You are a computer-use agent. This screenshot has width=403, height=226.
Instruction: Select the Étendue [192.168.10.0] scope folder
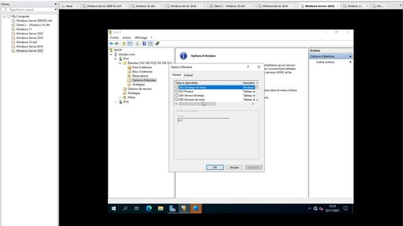(150, 63)
